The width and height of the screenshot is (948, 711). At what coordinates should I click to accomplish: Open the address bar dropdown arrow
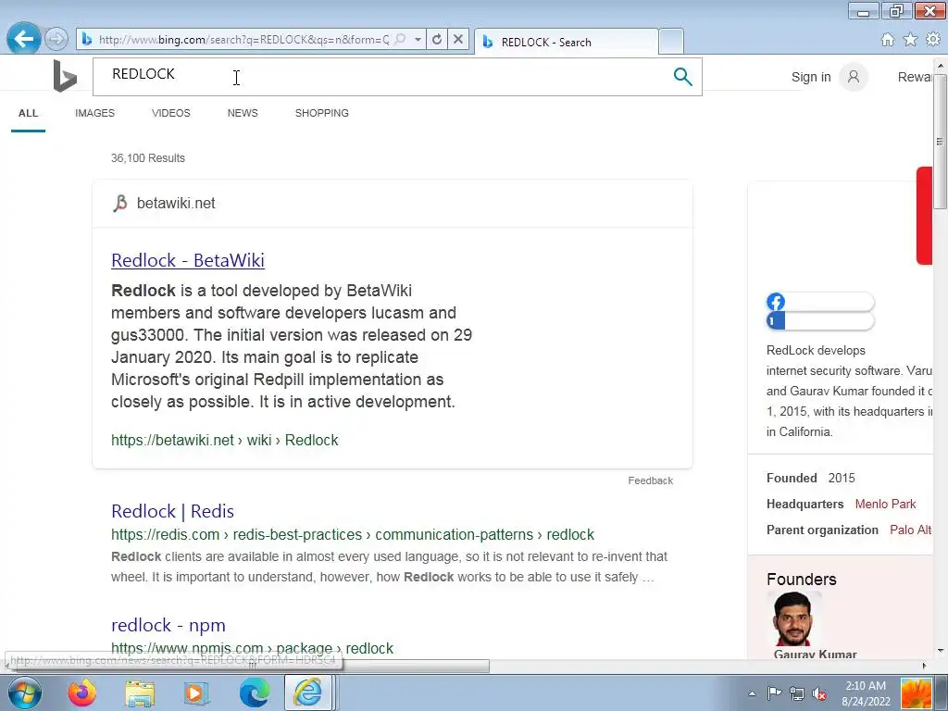click(418, 39)
